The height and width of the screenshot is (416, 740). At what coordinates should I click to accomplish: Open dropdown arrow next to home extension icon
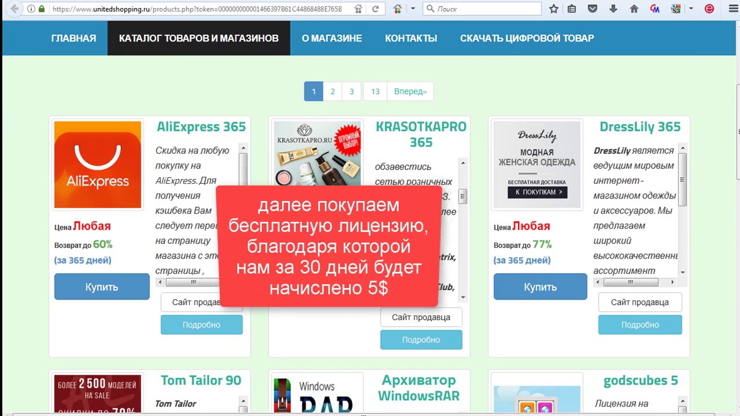tap(413, 9)
